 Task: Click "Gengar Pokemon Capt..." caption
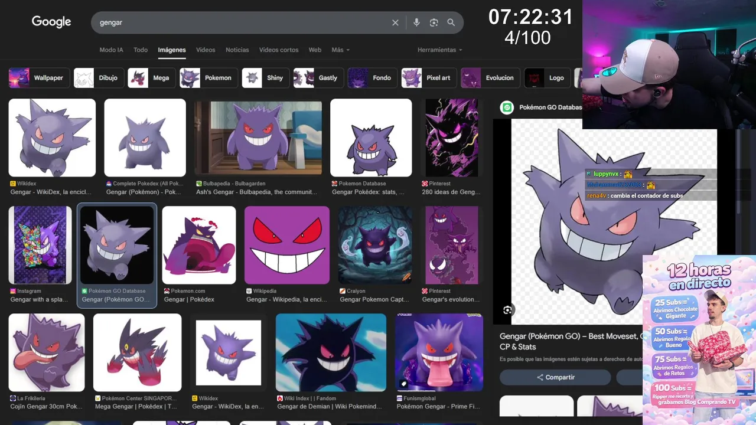pyautogui.click(x=374, y=299)
